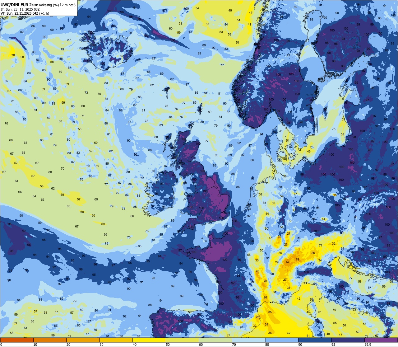398x347 pixels.
Task: Click the valid time 'VT: Sun. 23.11.2025 04Z (+1 h)'
Action: pyautogui.click(x=25, y=13)
